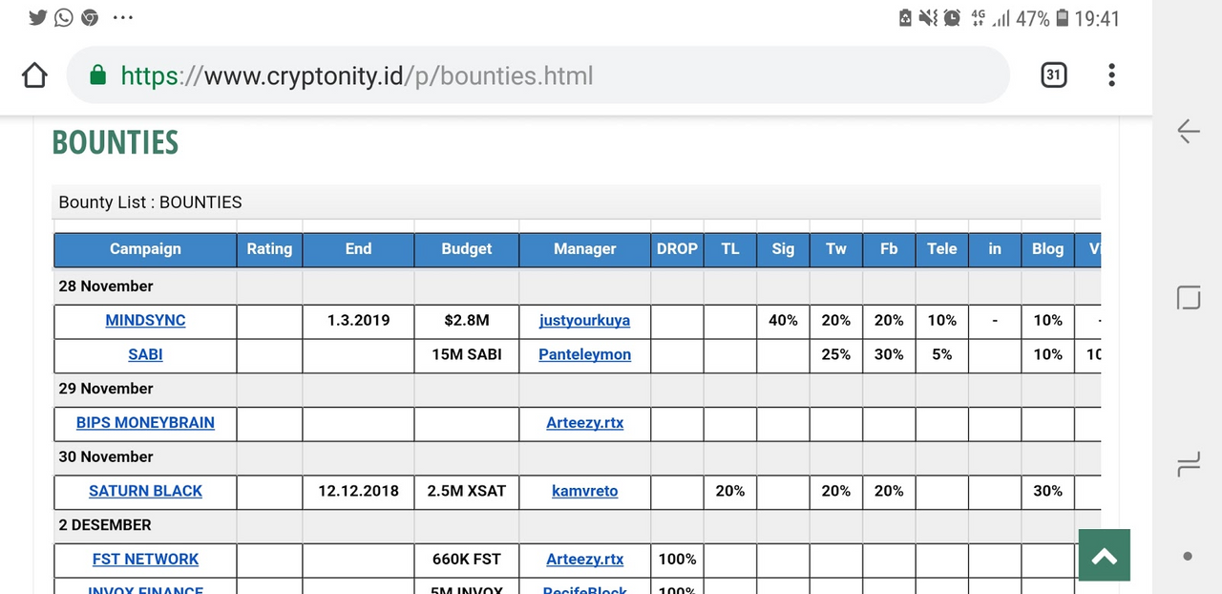Image resolution: width=1222 pixels, height=594 pixels.
Task: Click the Fb column header
Action: click(x=889, y=249)
